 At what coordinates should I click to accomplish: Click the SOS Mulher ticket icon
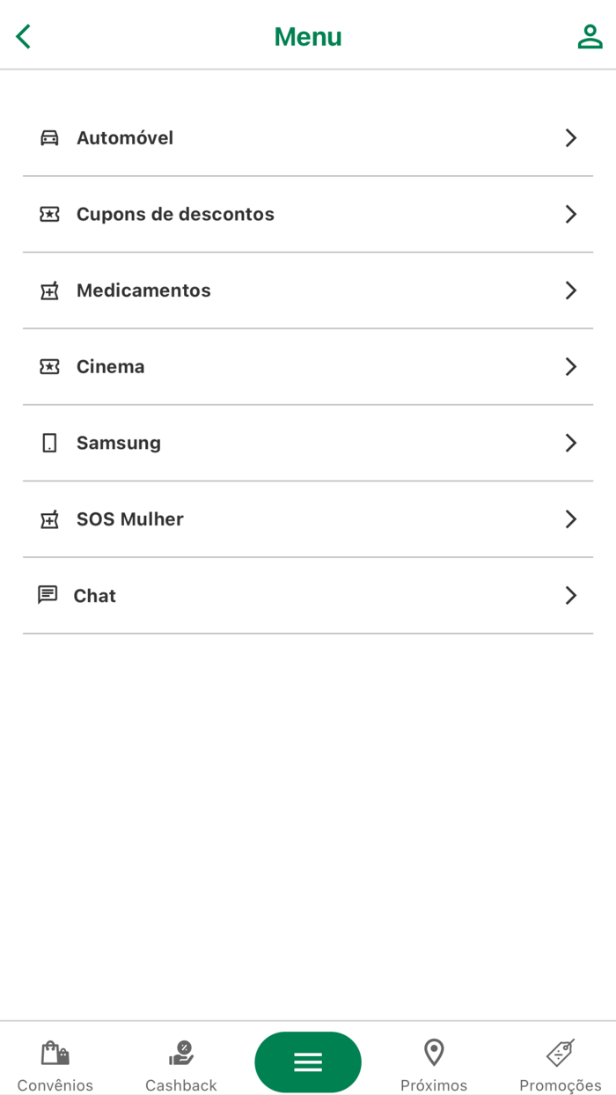[x=49, y=519]
